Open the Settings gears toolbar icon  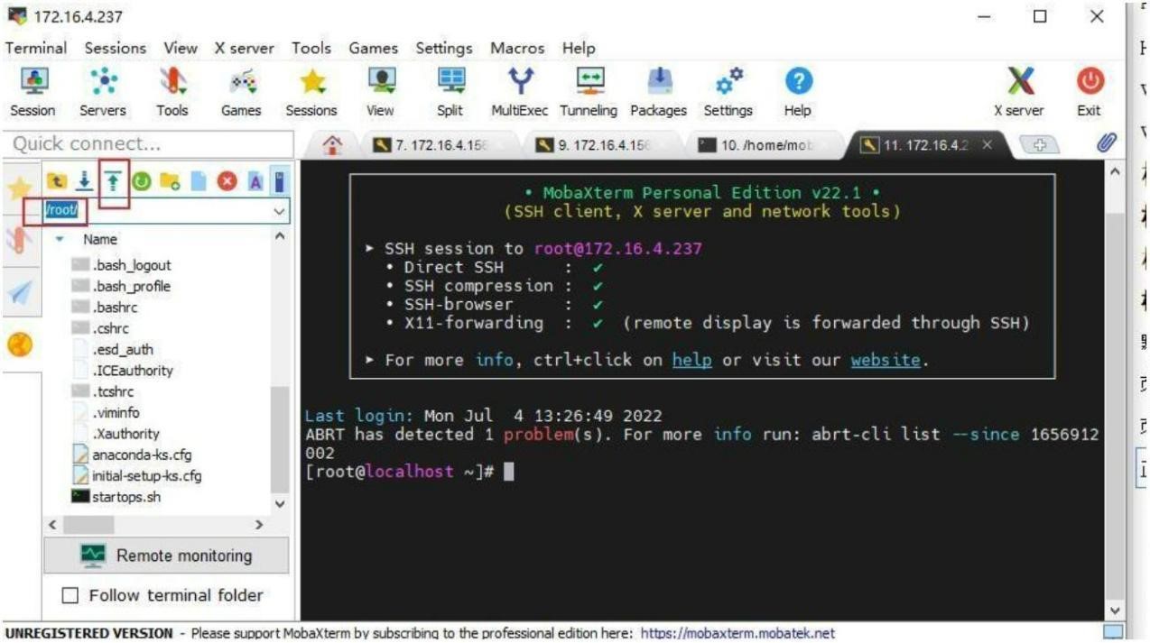[x=728, y=93]
